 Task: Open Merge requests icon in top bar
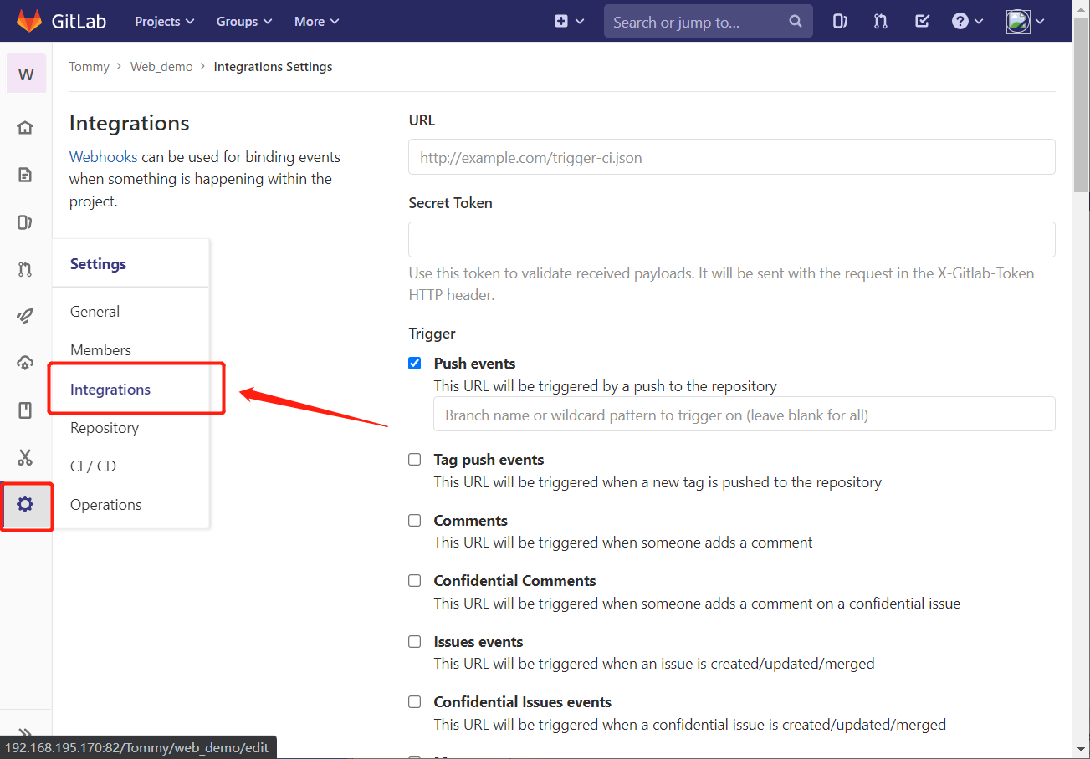point(881,22)
